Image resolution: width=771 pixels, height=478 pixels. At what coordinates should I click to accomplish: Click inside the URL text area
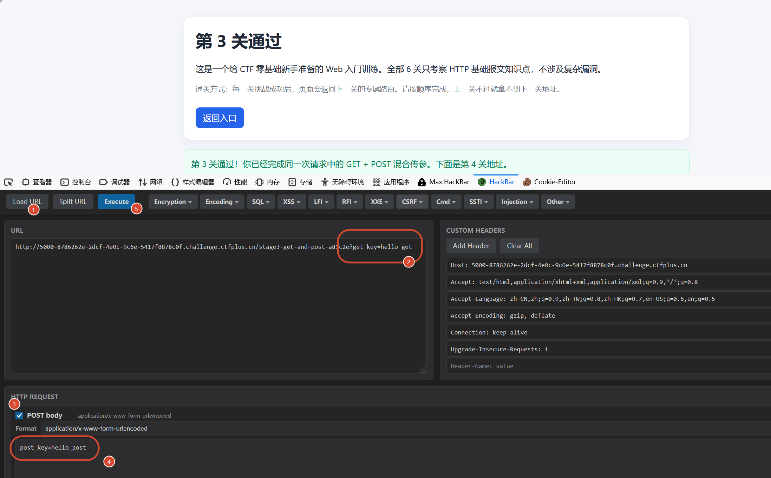[x=218, y=306]
